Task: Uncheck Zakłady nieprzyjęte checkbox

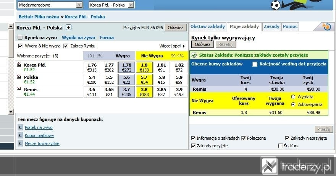Action: pyautogui.click(x=287, y=138)
